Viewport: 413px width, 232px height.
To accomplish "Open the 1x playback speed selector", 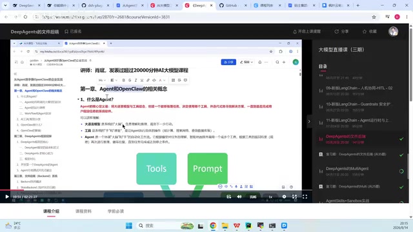I will [270, 197].
